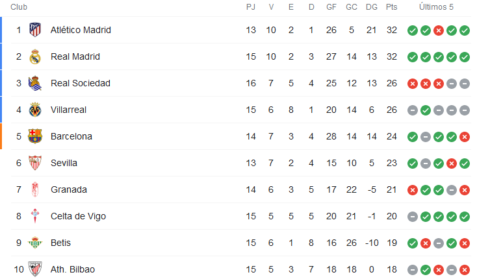Open the Barcelona team name link
The image size is (477, 279).
(x=71, y=136)
